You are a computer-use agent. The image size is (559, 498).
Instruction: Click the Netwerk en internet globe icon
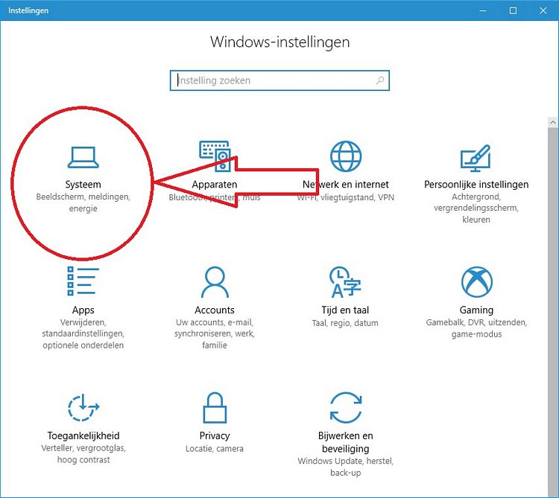pyautogui.click(x=345, y=156)
